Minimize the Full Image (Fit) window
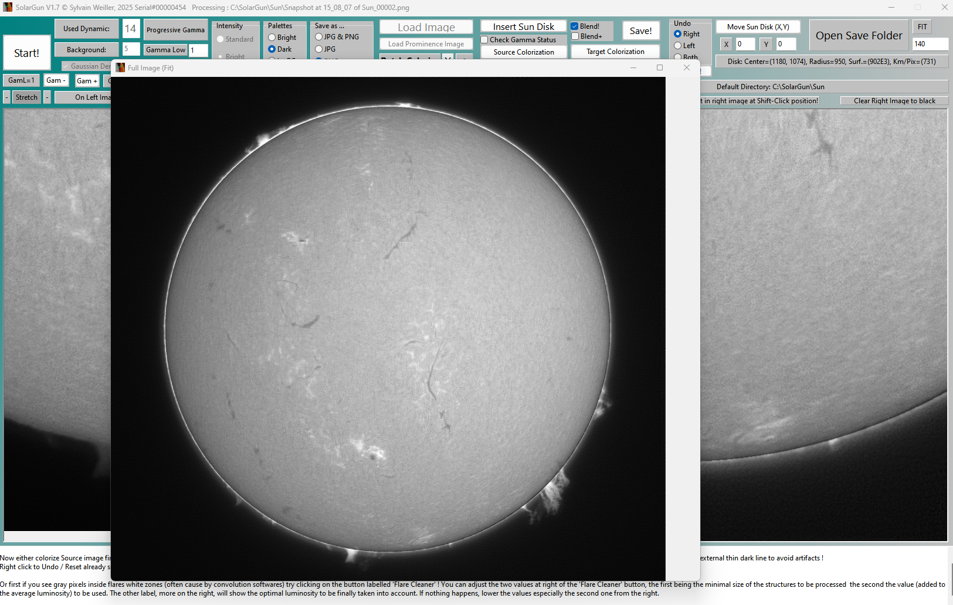Image resolution: width=953 pixels, height=605 pixels. [633, 67]
